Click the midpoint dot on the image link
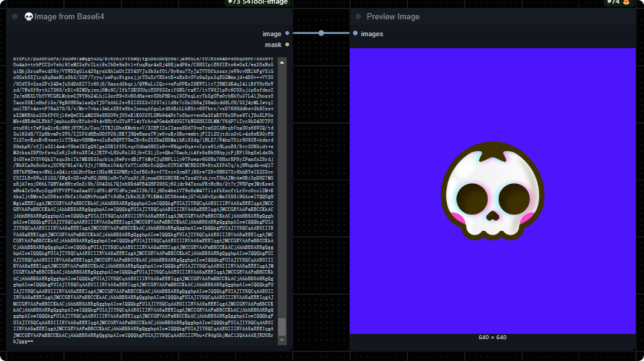 (321, 33)
